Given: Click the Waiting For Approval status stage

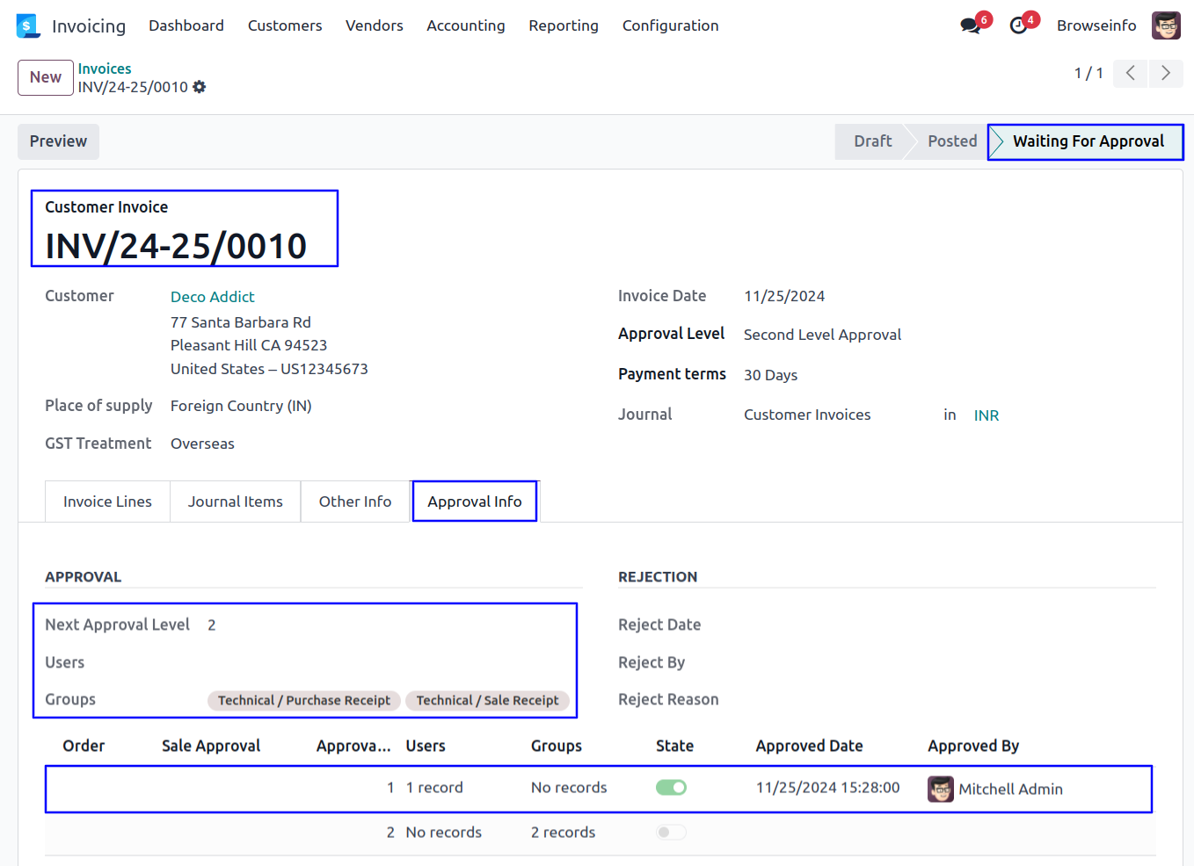Looking at the screenshot, I should coord(1087,141).
